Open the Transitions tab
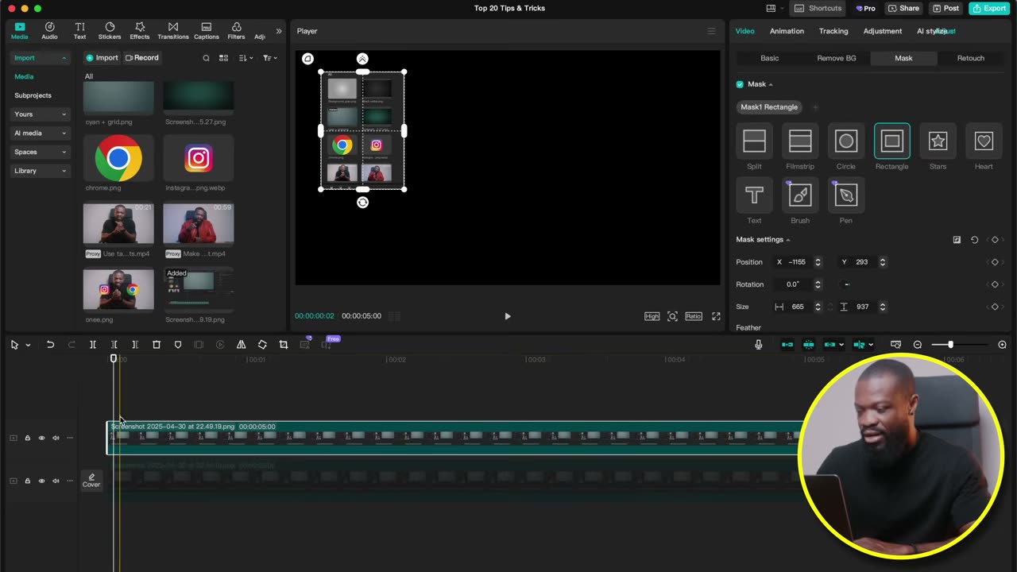 coord(173,31)
